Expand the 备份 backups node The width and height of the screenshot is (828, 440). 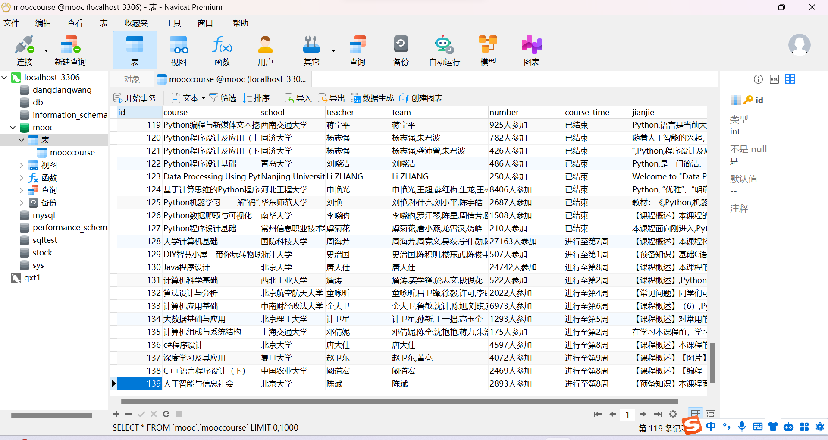[21, 203]
